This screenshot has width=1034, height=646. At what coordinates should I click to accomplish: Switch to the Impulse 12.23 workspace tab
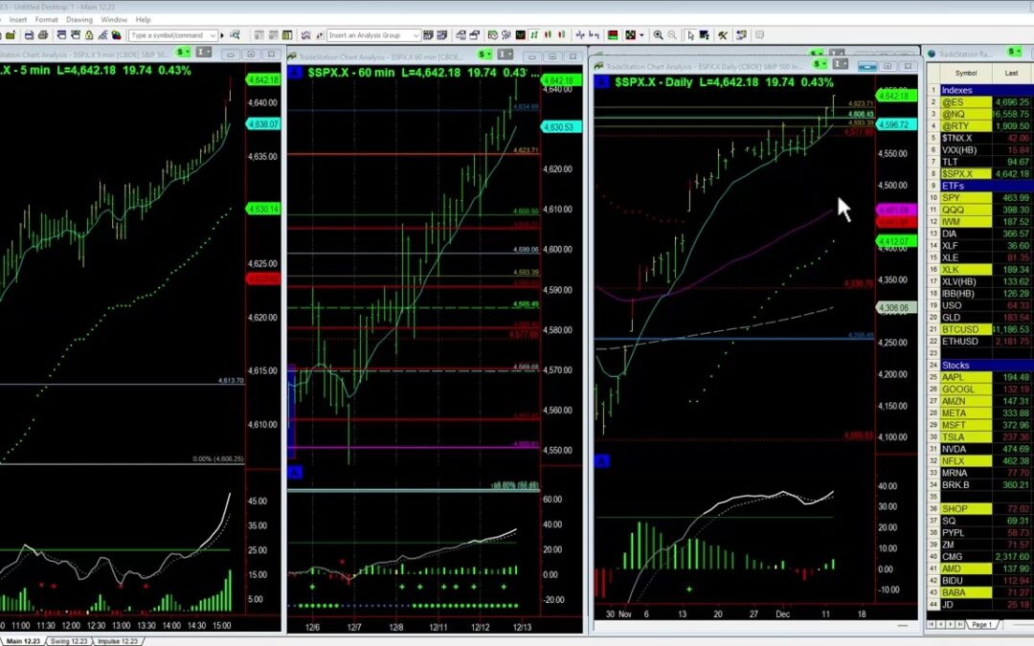point(118,640)
